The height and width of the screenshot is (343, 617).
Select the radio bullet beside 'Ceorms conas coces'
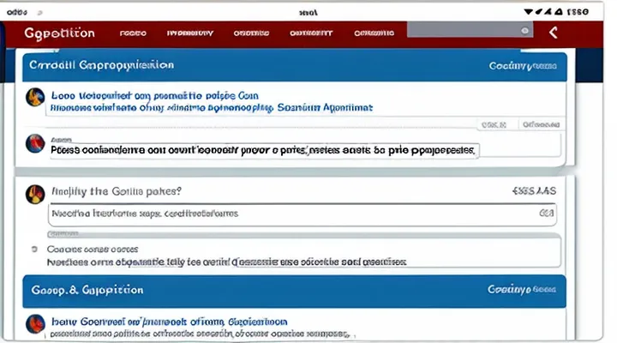tap(35, 245)
